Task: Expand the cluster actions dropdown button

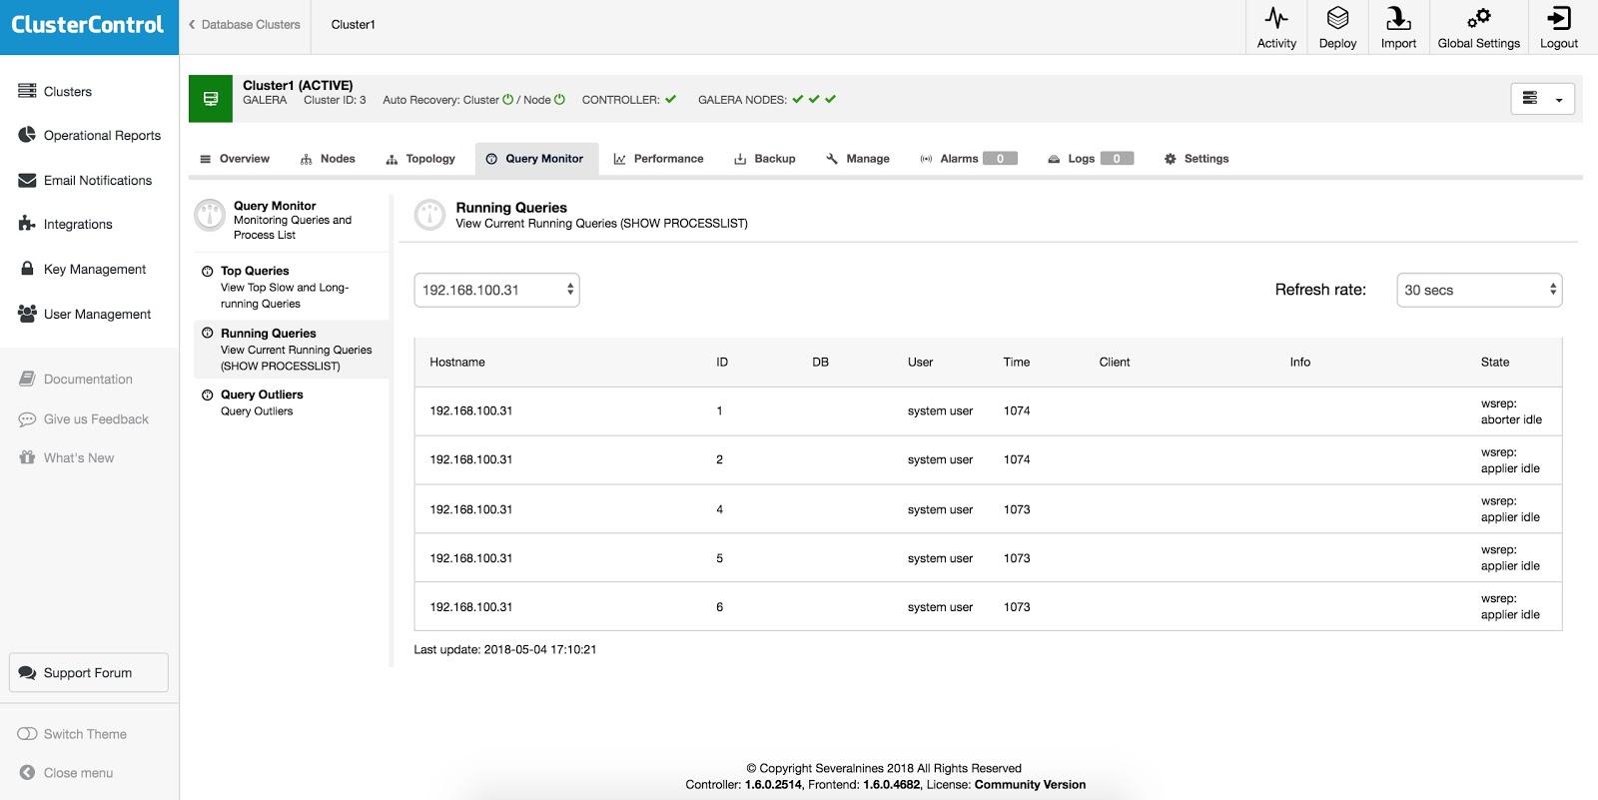Action: click(x=1542, y=99)
